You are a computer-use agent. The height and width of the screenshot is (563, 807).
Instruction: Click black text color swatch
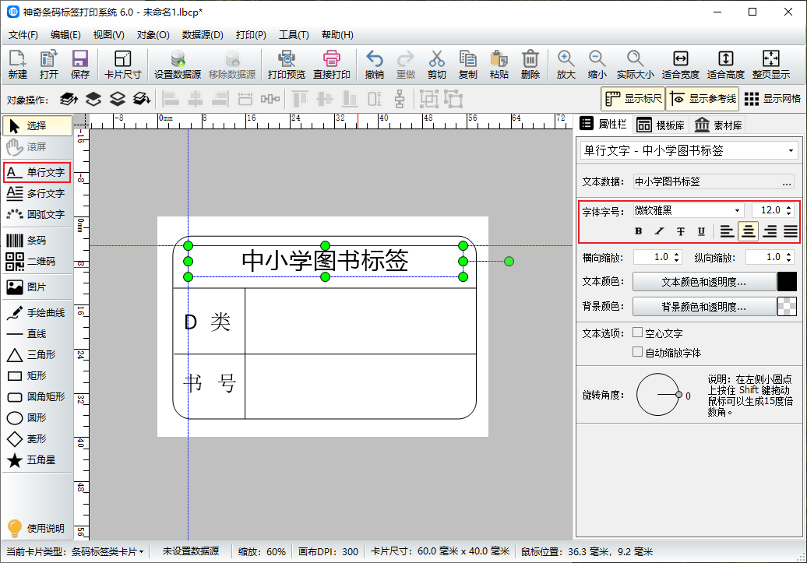pos(787,282)
